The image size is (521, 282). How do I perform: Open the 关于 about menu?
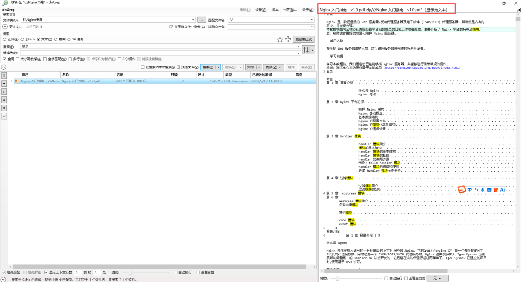tap(308, 10)
